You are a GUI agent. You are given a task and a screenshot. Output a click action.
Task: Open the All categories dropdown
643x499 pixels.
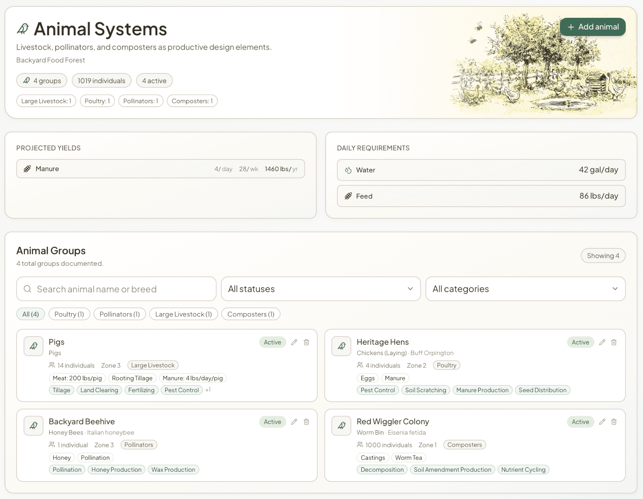click(526, 289)
